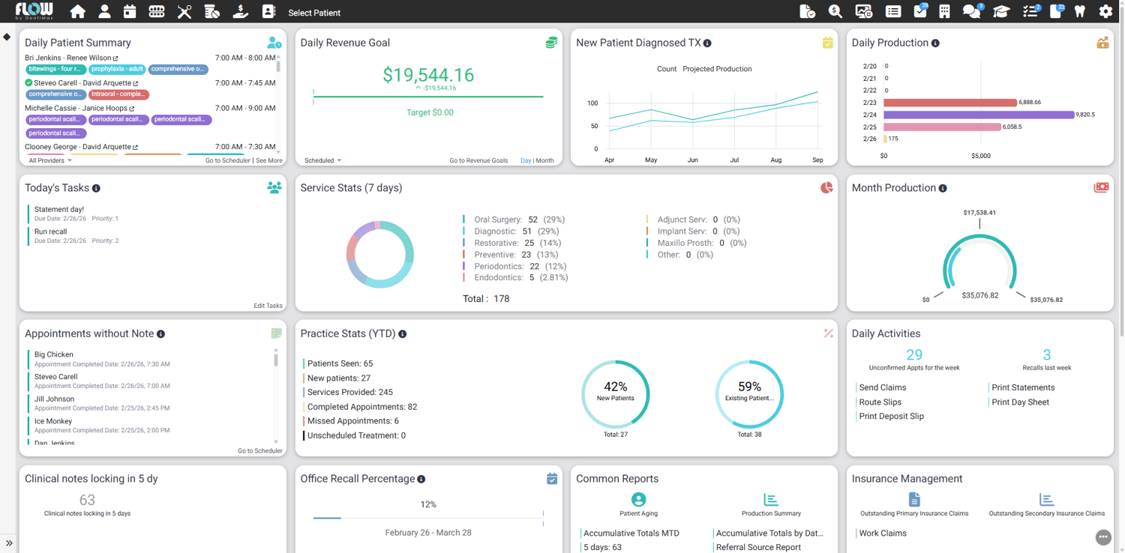Open the Home dashboard icon

click(78, 11)
